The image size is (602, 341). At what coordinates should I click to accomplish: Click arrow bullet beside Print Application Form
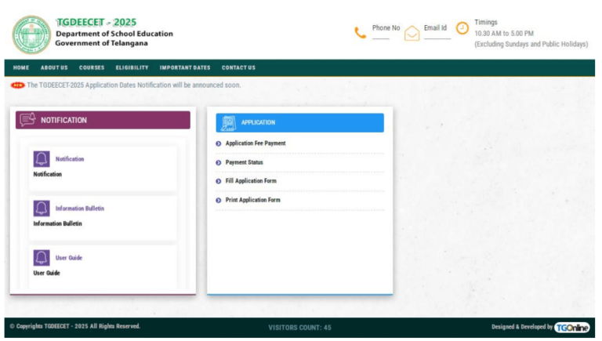pyautogui.click(x=219, y=201)
